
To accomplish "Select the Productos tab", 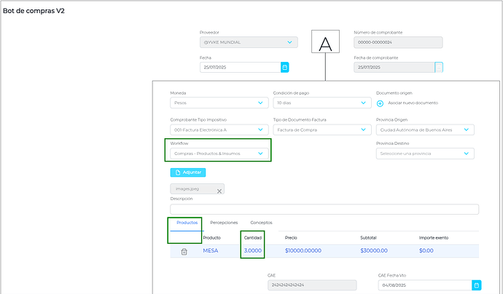I will pos(187,223).
